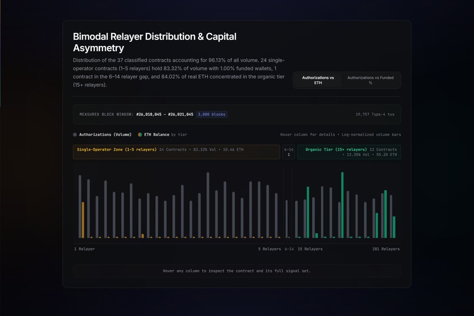Click the 3,000 blocks badge

(212, 114)
